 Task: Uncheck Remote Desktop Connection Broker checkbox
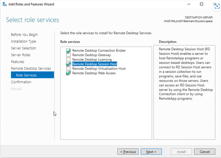(x=68, y=50)
